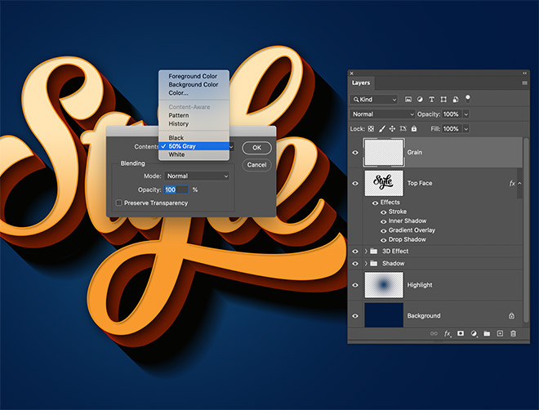Click the Delete layer trash icon
Screen dimensions: 539x410
(513, 333)
